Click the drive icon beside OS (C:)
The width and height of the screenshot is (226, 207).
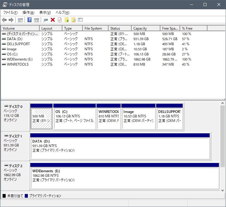(4, 54)
